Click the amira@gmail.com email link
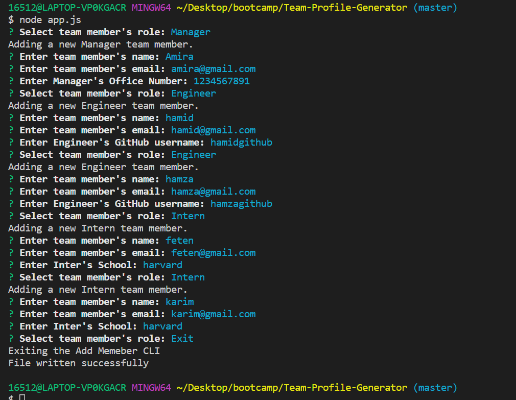Viewport: 516px width, 400px height. (213, 68)
